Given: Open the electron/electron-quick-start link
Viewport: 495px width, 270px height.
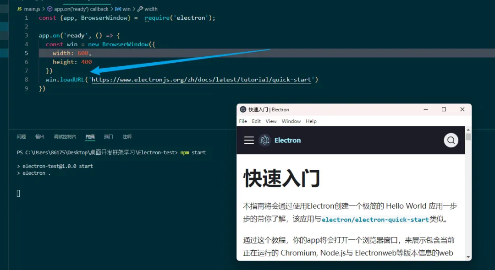Looking at the screenshot, I should tap(375, 220).
